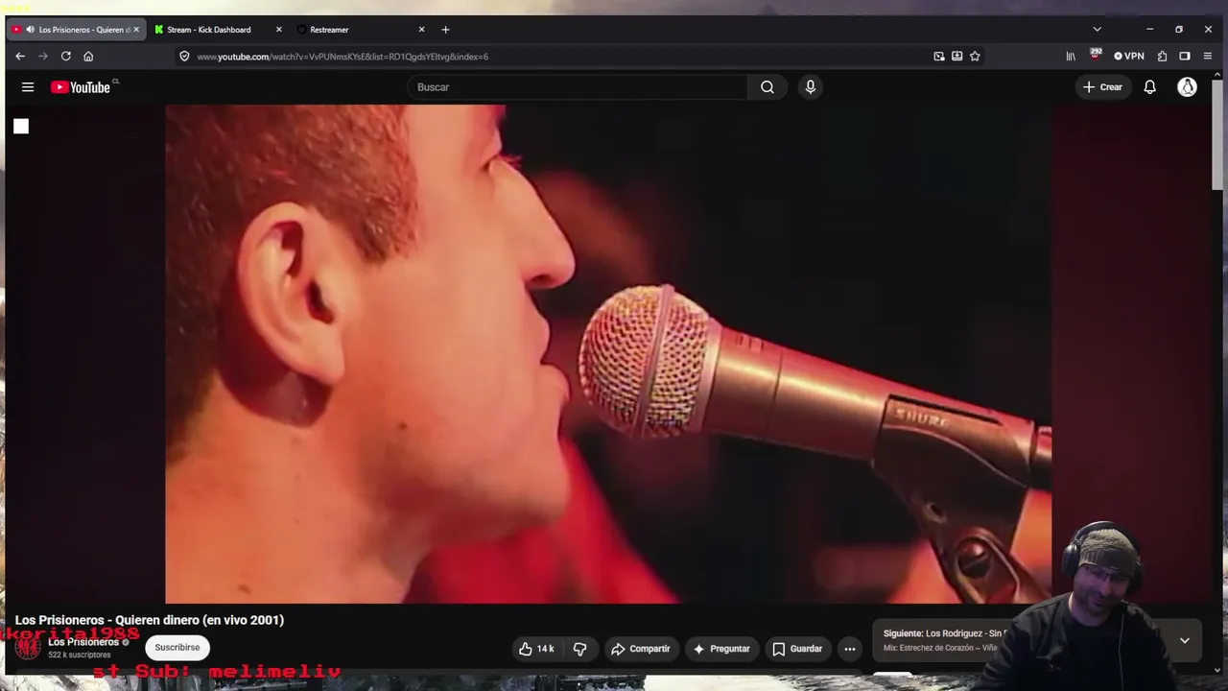Open a new browser tab
The image size is (1228, 691).
pos(445,30)
